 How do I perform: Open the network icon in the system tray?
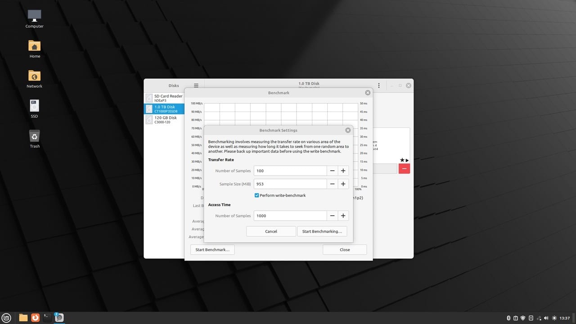click(x=538, y=318)
